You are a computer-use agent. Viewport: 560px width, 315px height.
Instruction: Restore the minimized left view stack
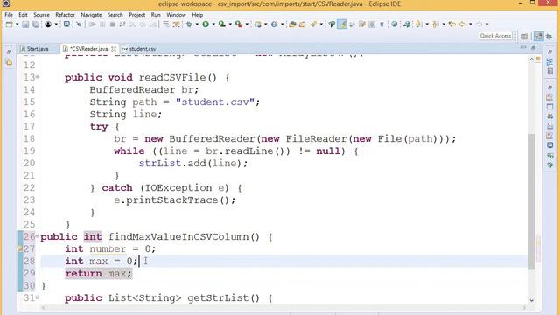[x=9, y=52]
